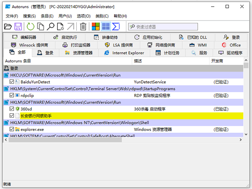Open the 条目(E) menu

pos(47,16)
